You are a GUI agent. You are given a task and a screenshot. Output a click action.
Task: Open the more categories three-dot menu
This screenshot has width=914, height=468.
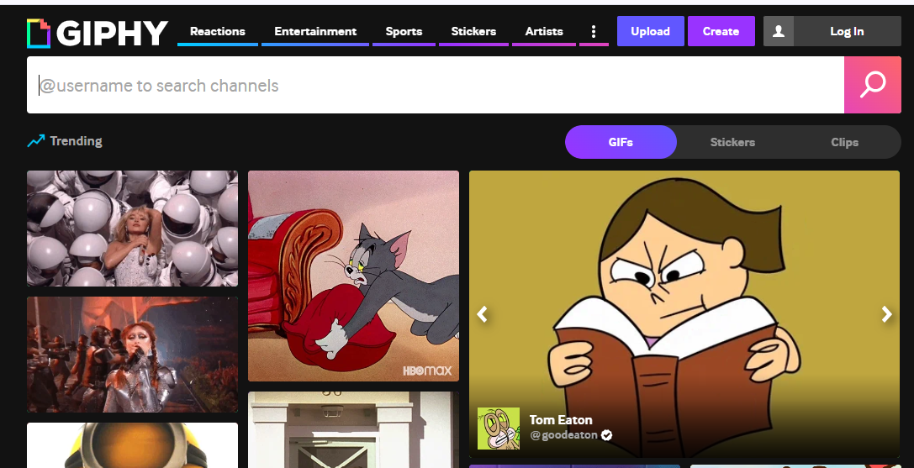pyautogui.click(x=594, y=31)
